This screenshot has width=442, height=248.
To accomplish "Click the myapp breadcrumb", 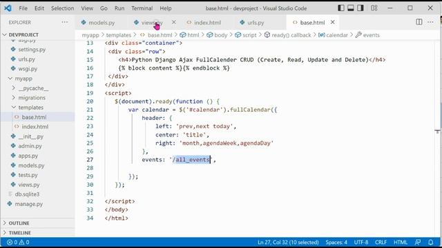I will [x=90, y=35].
